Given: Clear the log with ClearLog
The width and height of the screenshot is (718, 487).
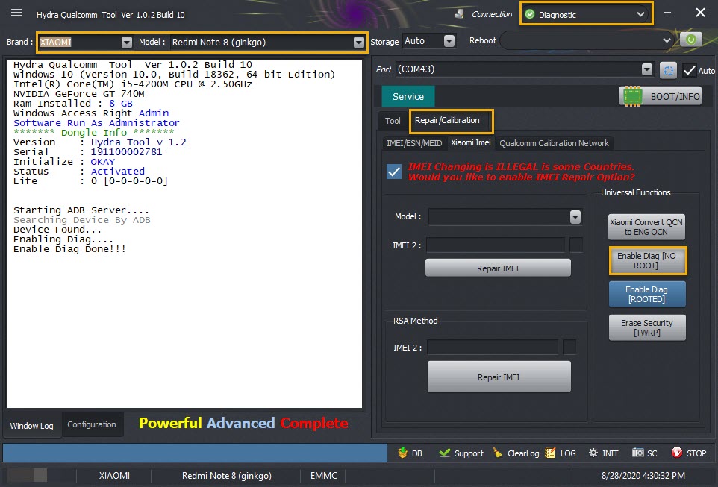Looking at the screenshot, I should click(516, 453).
